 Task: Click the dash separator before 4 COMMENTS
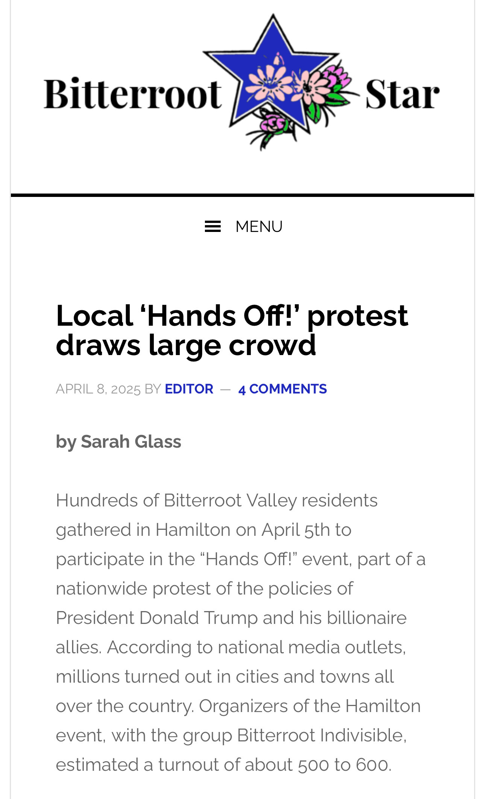pos(226,390)
